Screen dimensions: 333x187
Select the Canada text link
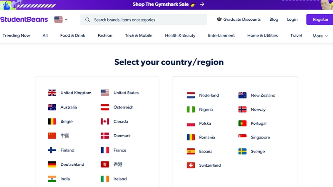click(121, 121)
